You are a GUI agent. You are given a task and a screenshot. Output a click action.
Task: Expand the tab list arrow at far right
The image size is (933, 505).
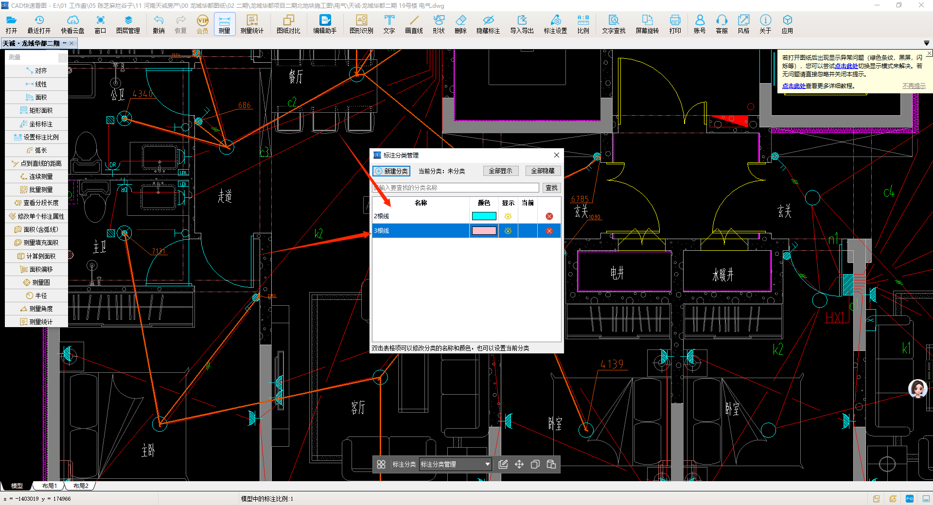point(926,43)
